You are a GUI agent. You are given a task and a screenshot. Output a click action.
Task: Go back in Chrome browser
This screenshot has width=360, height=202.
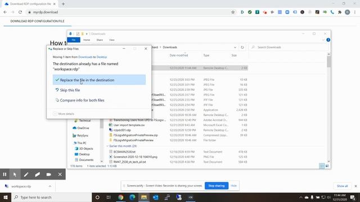click(x=5, y=12)
